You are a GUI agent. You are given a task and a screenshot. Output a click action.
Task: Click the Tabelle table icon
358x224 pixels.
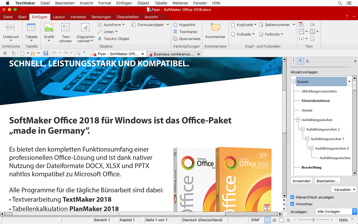coord(31,28)
